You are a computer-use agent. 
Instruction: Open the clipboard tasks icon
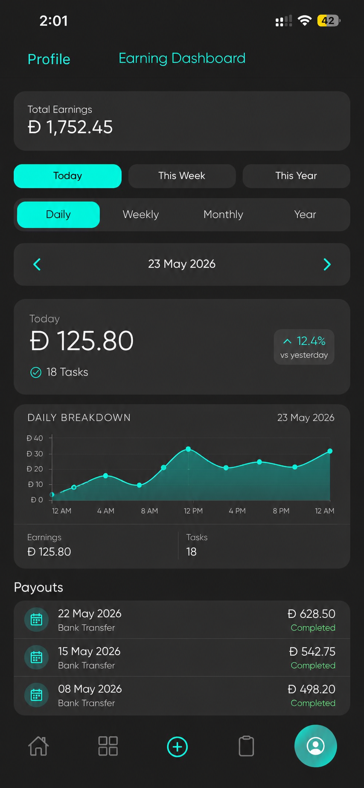246,746
